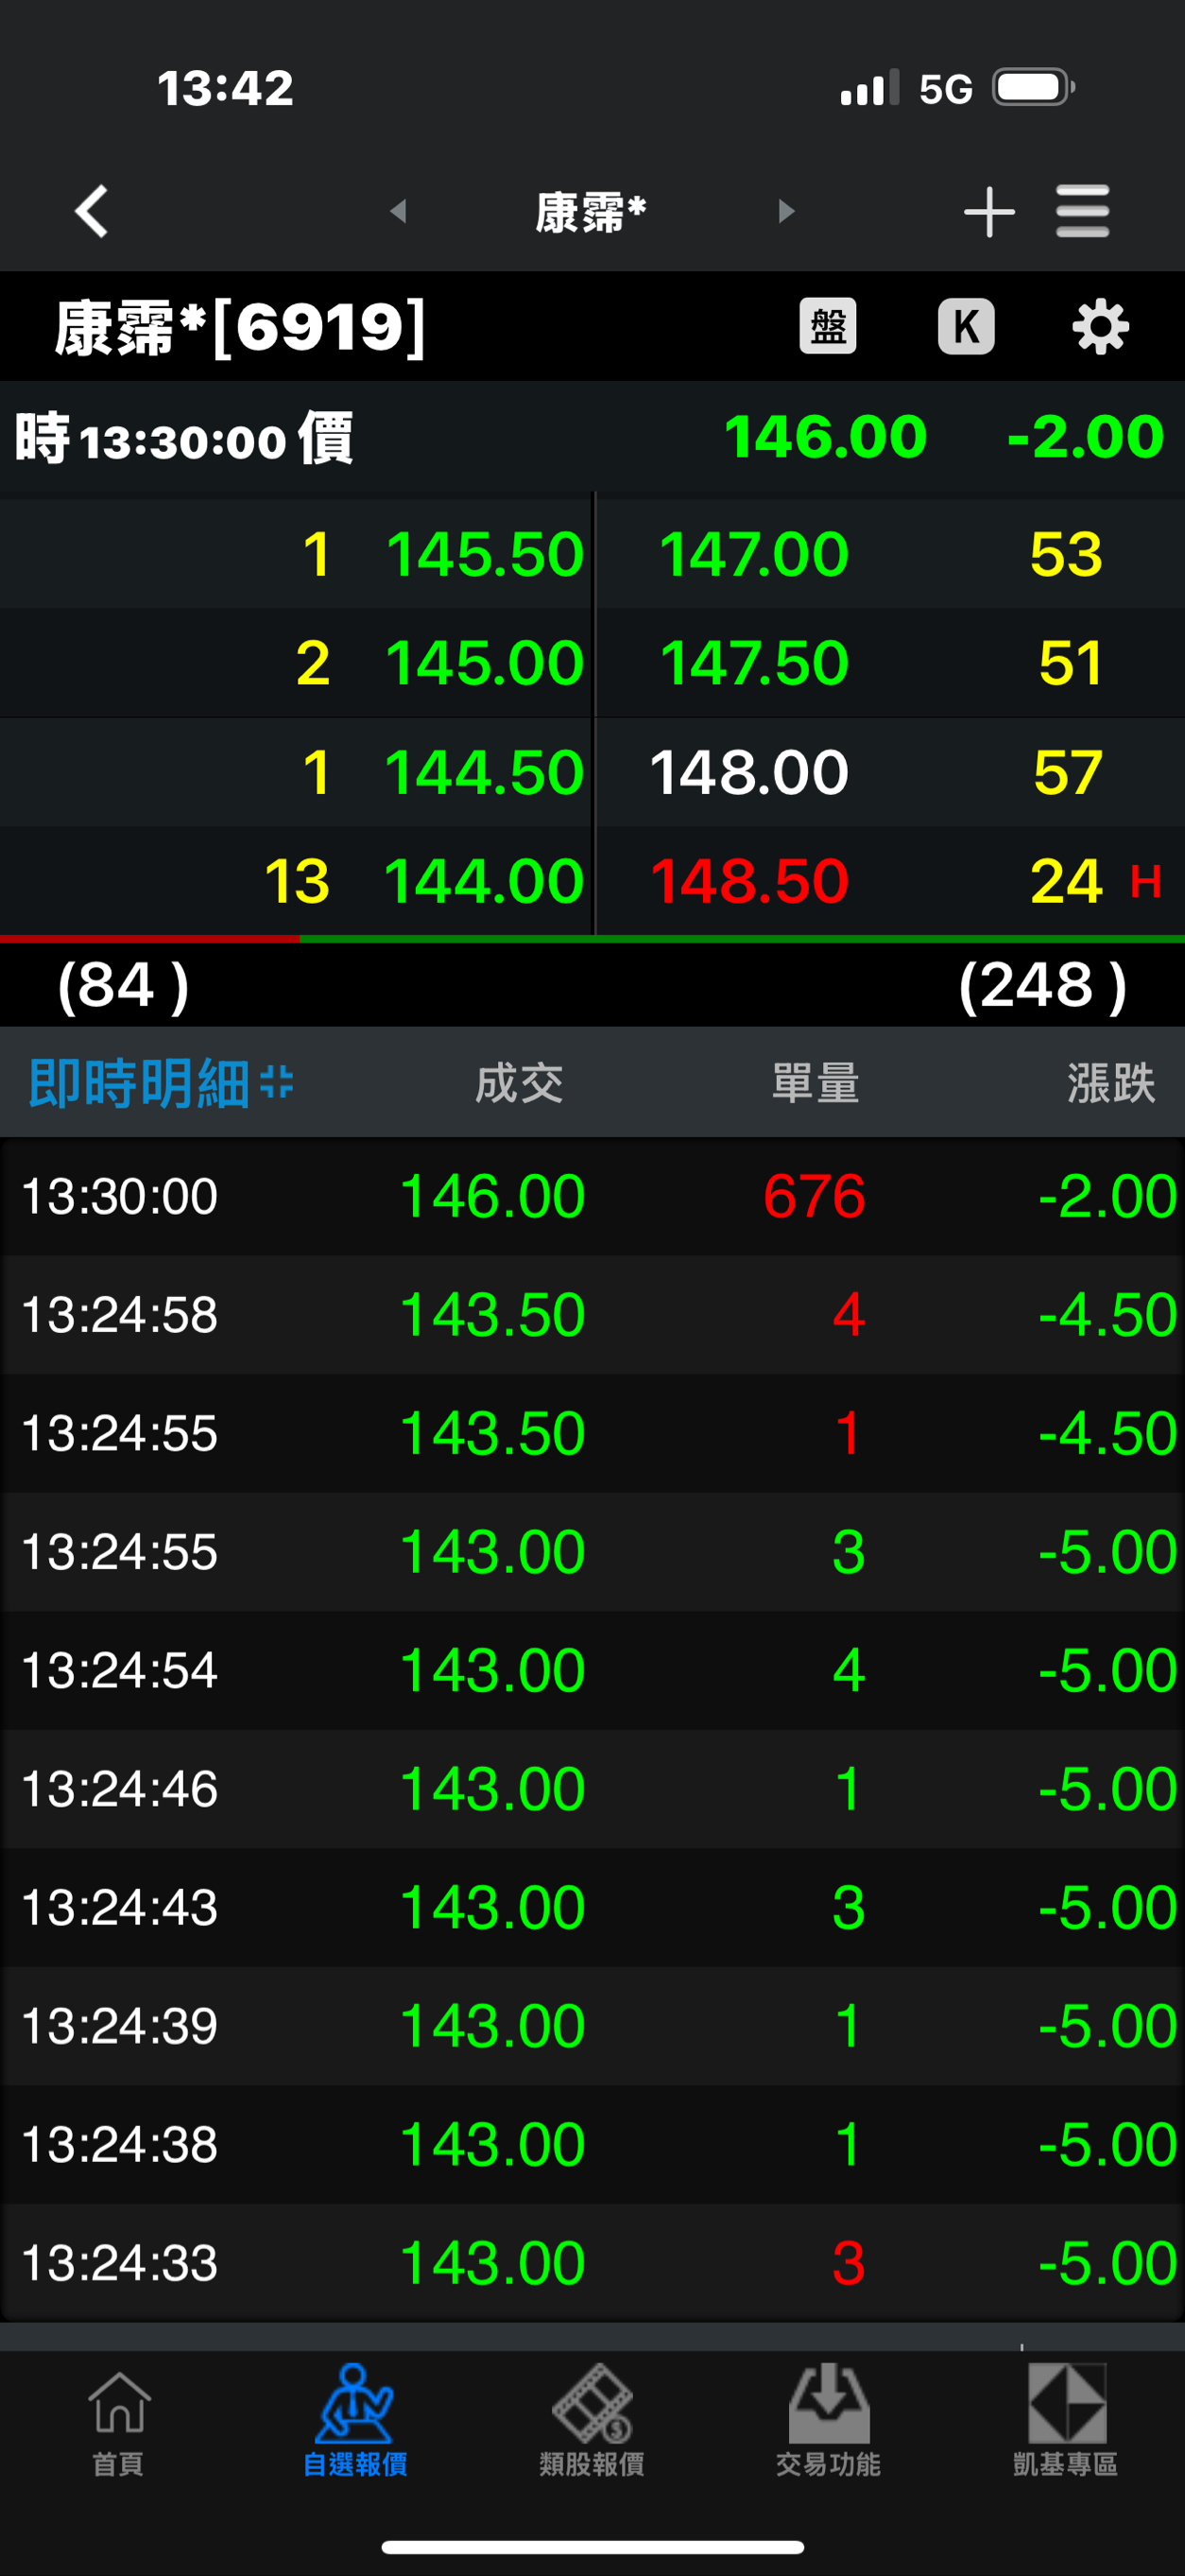The height and width of the screenshot is (2576, 1185).
Task: Select the 13:24:54 trade row
Action: 592,1670
